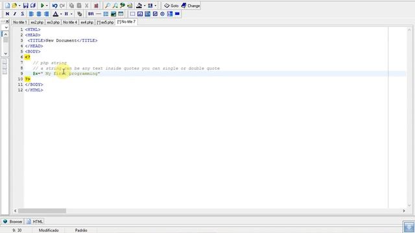Insert a BR line break tag
Viewport: 415px width, 233px height.
pyautogui.click(x=91, y=14)
